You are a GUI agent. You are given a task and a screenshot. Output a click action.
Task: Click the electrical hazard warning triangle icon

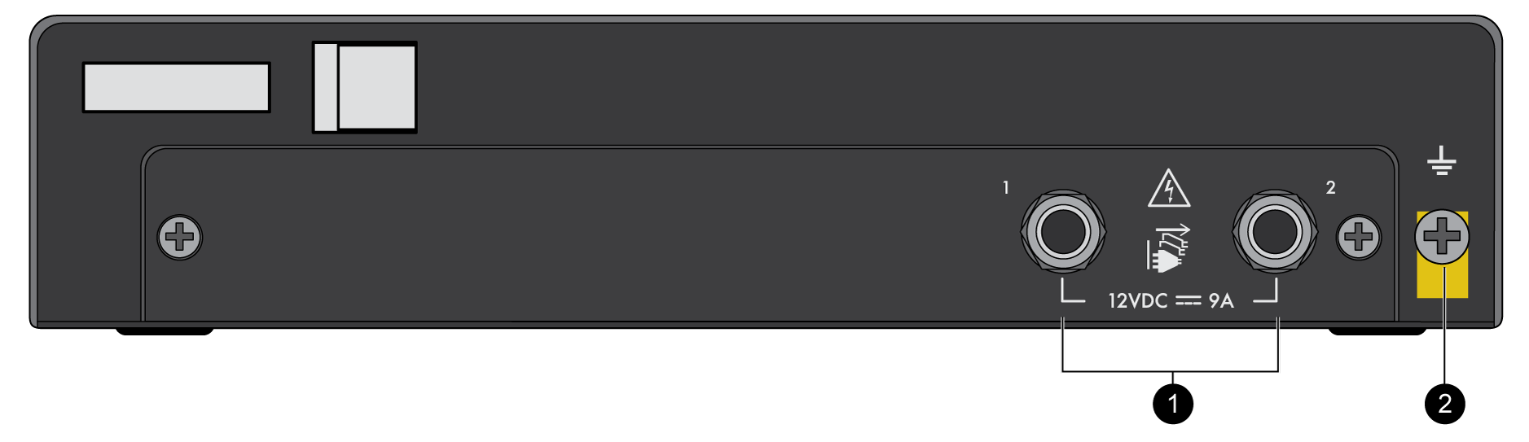pos(1169,188)
